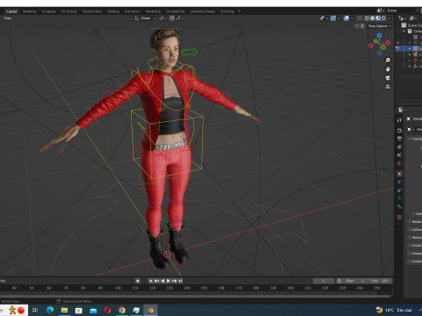The height and width of the screenshot is (316, 422).
Task: Switch to material preview shading
Action: [378, 18]
